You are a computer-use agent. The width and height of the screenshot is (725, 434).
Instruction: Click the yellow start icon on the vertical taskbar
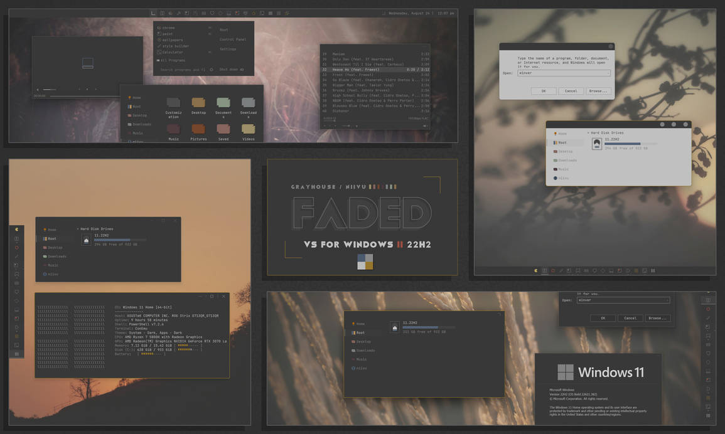click(x=17, y=230)
